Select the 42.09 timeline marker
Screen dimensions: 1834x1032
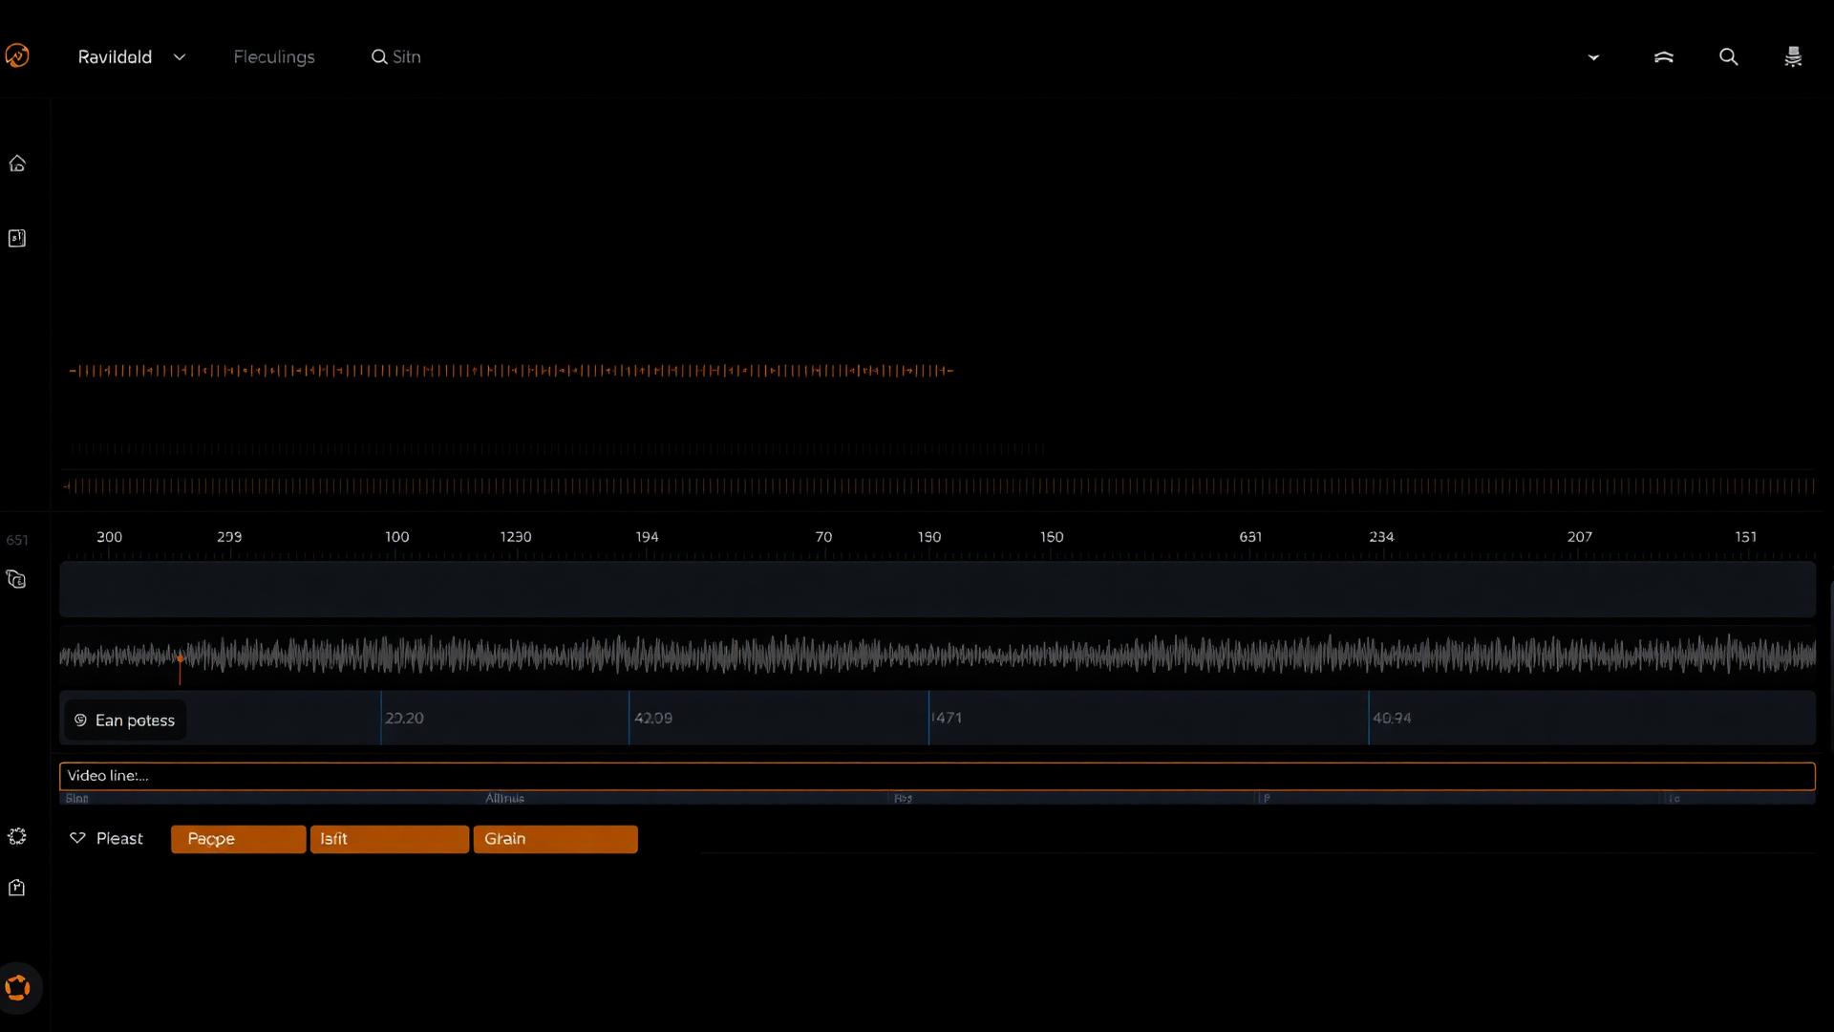click(653, 718)
